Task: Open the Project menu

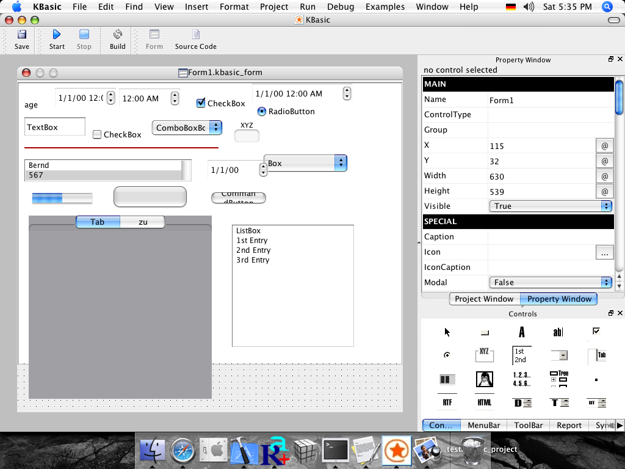Action: [x=274, y=7]
